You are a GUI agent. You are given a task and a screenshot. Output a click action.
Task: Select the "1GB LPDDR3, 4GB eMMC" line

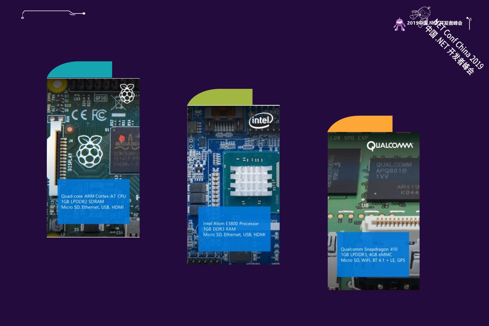click(366, 255)
